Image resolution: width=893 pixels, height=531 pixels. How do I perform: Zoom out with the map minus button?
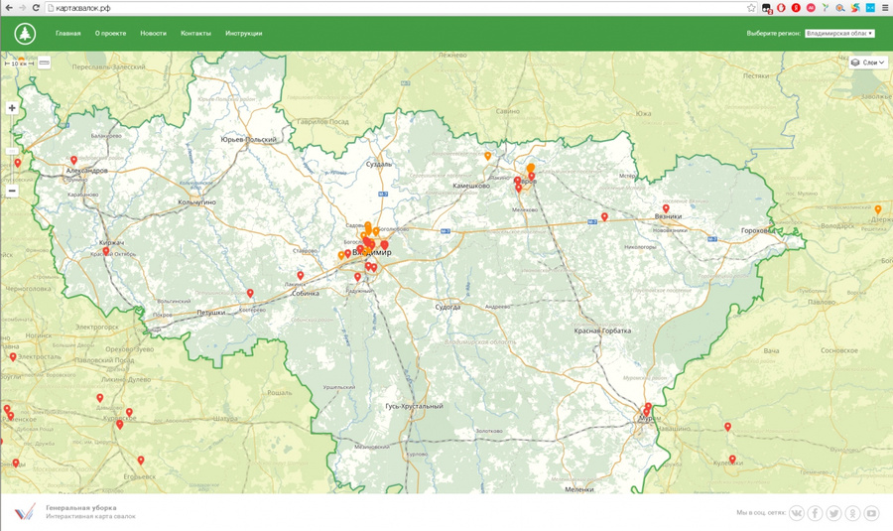12,191
